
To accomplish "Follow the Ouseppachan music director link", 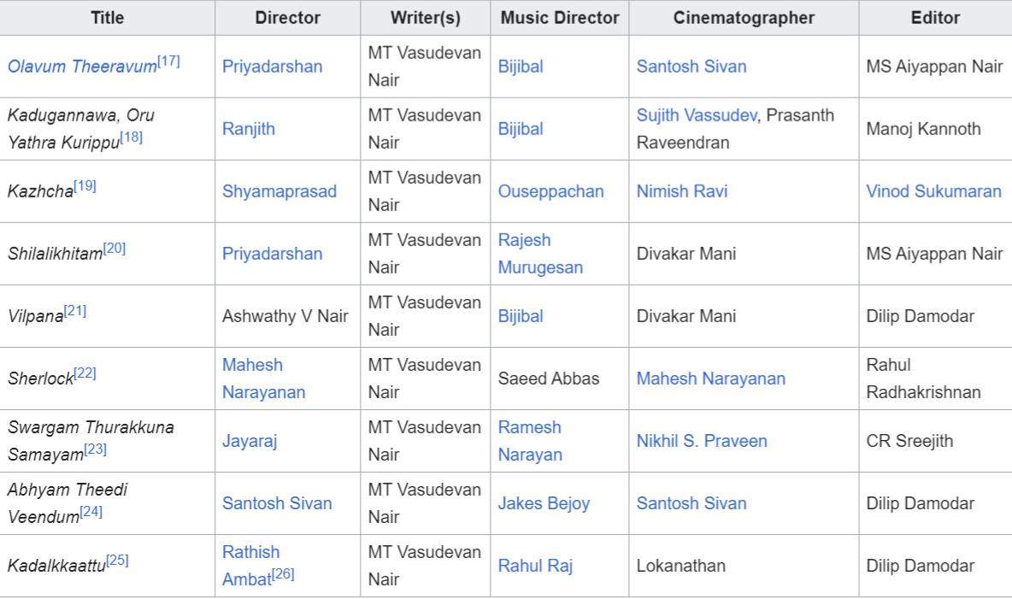I will coord(550,191).
